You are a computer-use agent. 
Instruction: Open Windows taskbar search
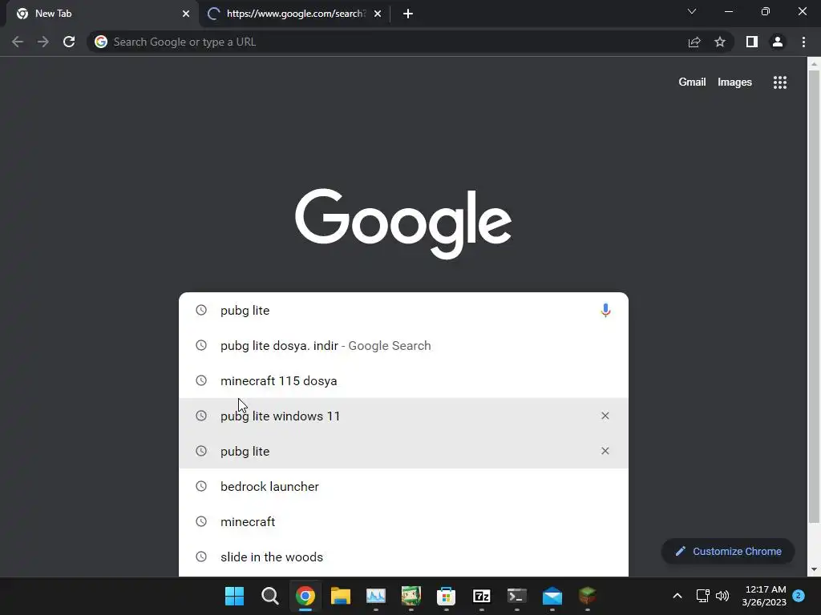click(269, 596)
